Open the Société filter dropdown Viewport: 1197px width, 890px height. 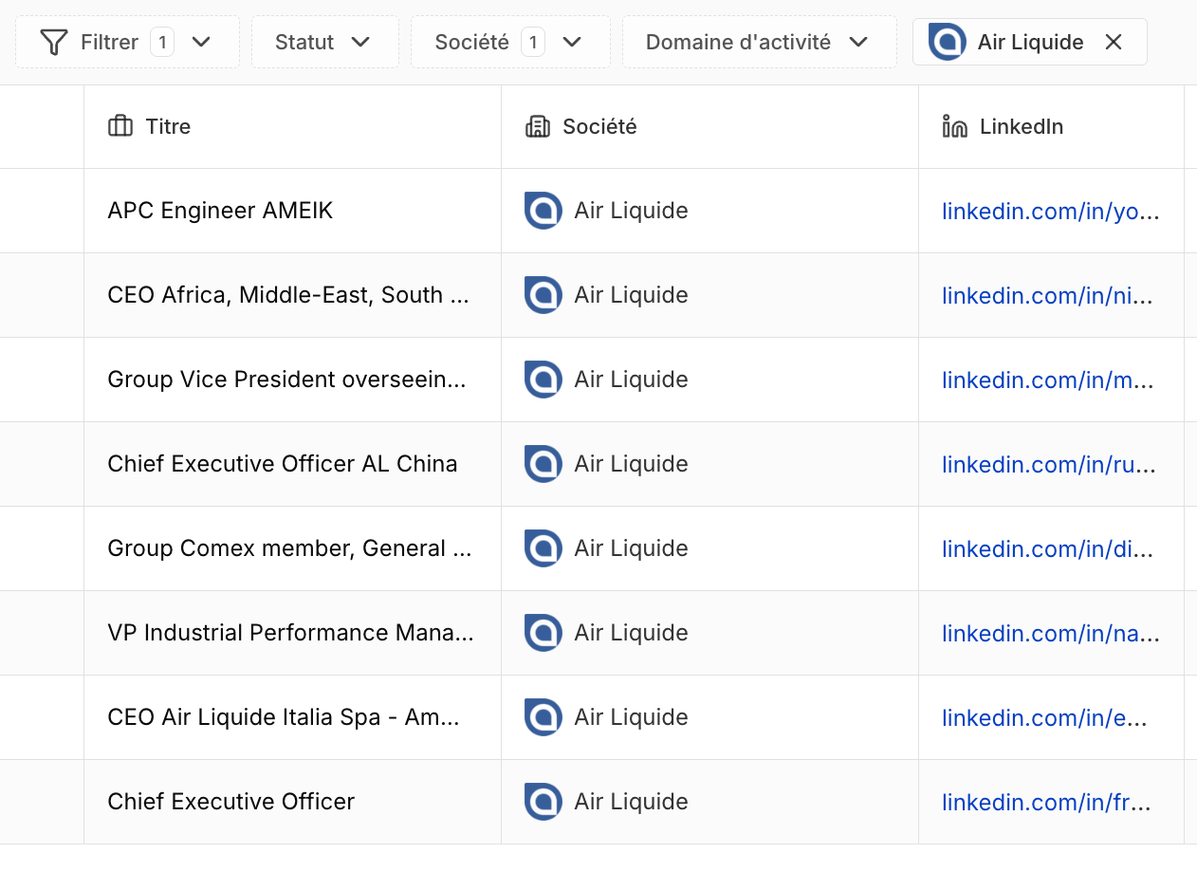coord(510,42)
